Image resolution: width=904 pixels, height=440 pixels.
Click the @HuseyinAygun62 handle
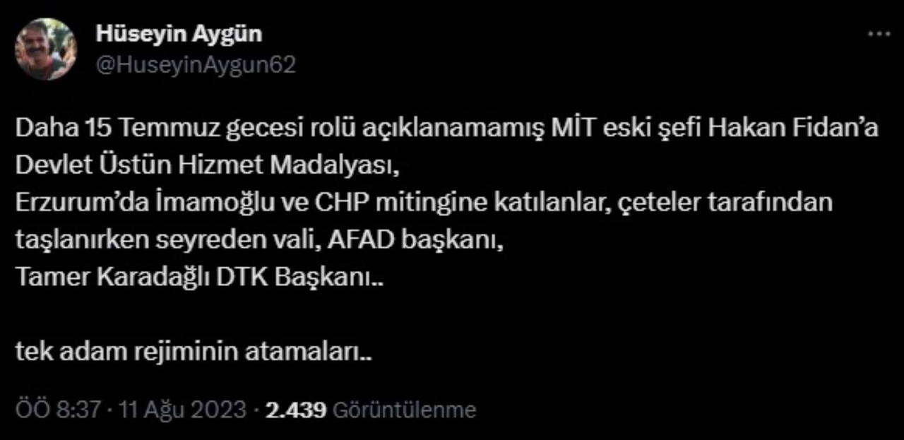tap(195, 64)
